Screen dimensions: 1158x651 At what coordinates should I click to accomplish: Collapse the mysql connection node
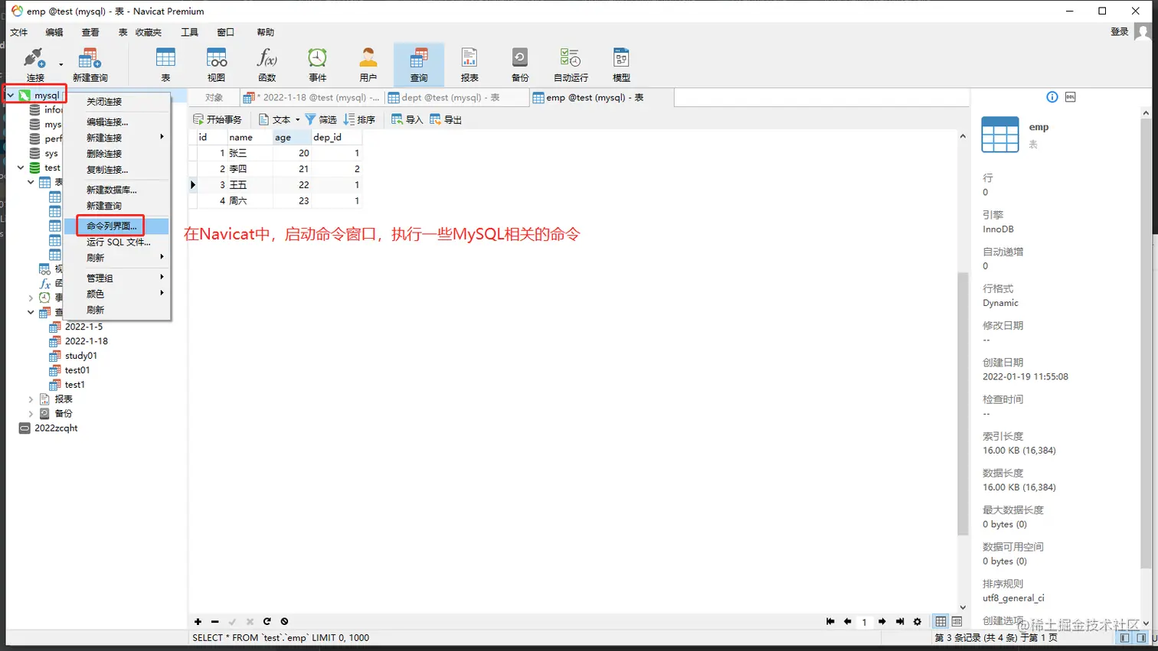11,95
